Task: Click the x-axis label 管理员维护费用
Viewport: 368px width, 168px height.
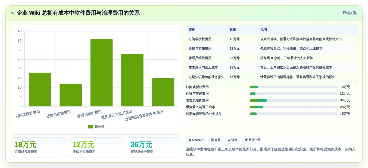Action: 89,114
